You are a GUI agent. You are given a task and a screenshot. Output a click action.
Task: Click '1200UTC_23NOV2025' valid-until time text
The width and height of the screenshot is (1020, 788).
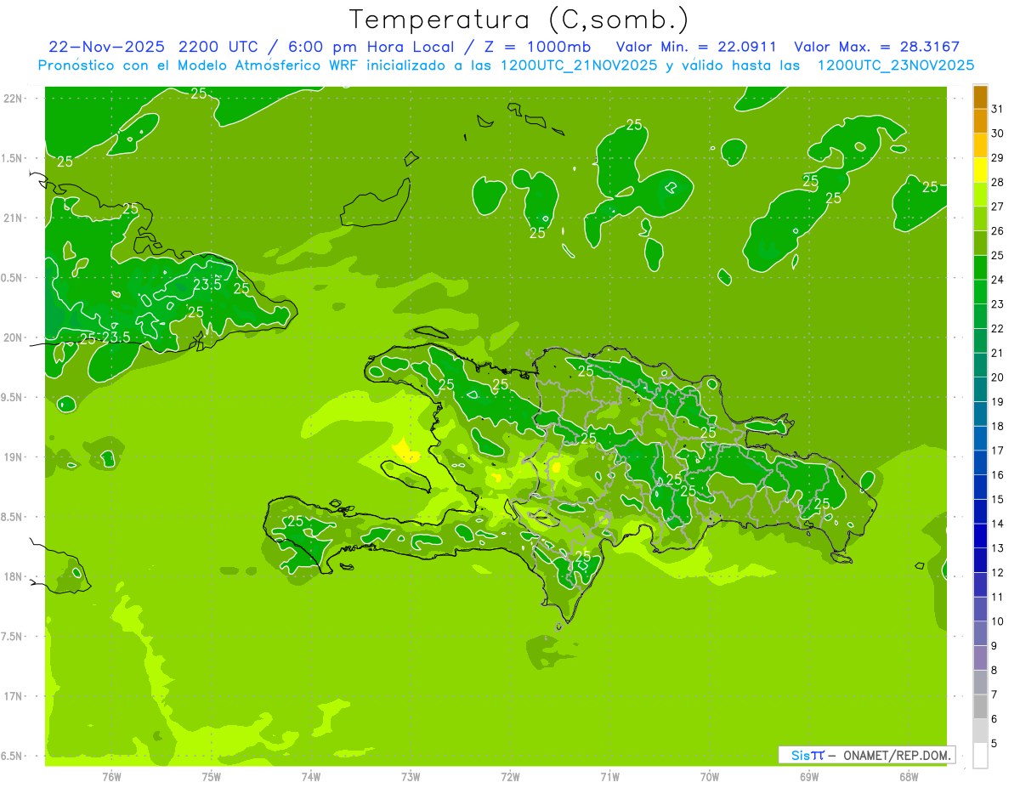click(895, 65)
